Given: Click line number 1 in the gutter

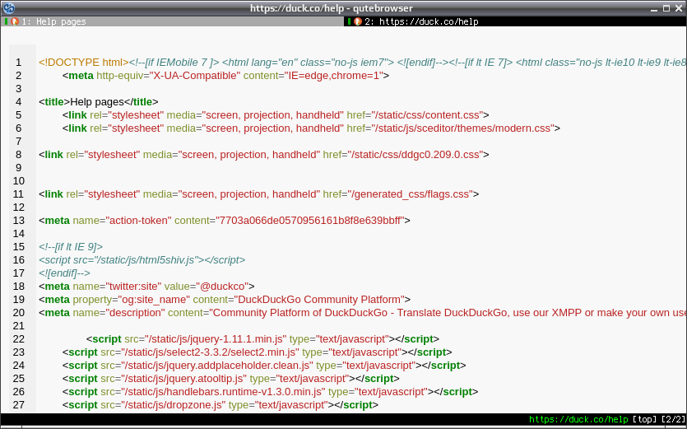Looking at the screenshot, I should (x=18, y=63).
